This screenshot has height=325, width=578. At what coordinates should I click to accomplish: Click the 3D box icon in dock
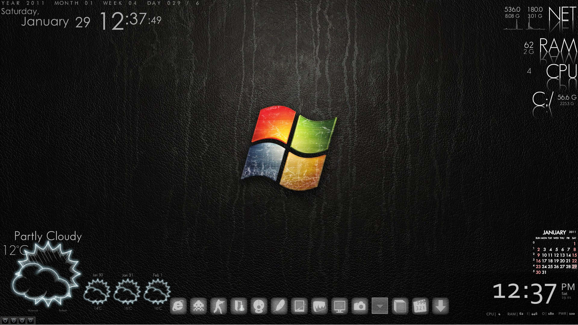point(400,306)
